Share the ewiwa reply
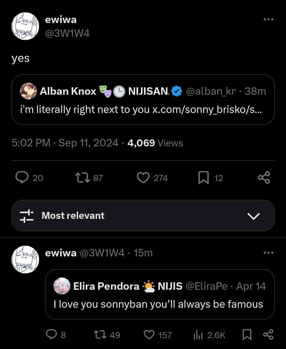Screen dimensions: 286x349 point(268,335)
